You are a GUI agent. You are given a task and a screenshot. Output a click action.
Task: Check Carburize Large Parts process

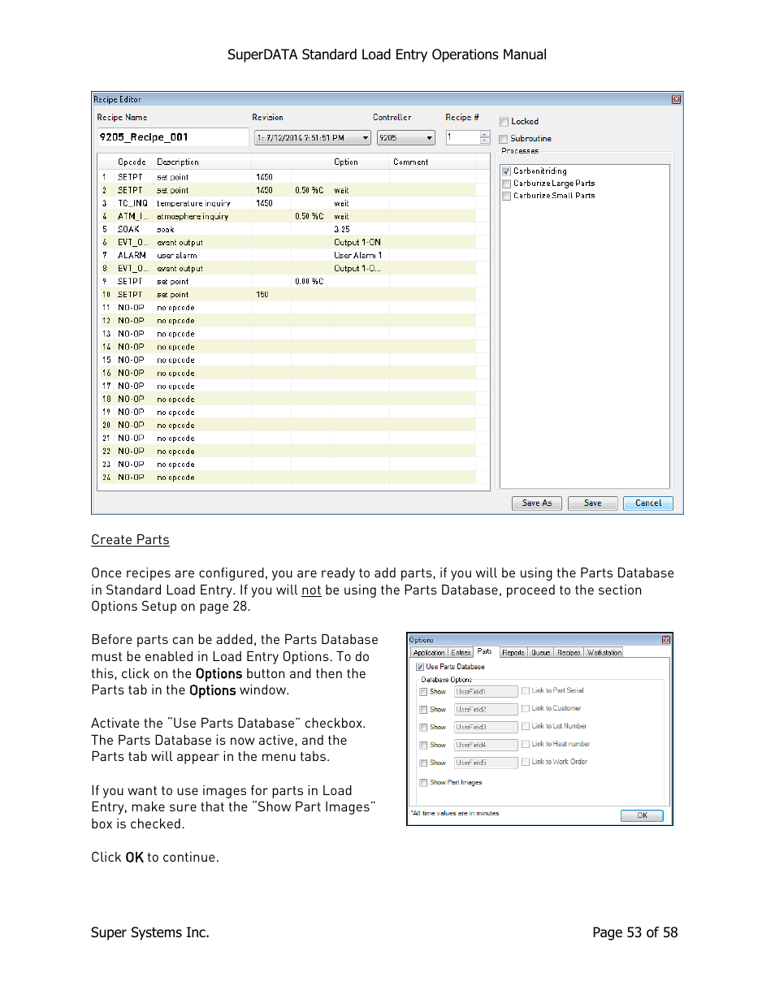pyautogui.click(x=506, y=184)
